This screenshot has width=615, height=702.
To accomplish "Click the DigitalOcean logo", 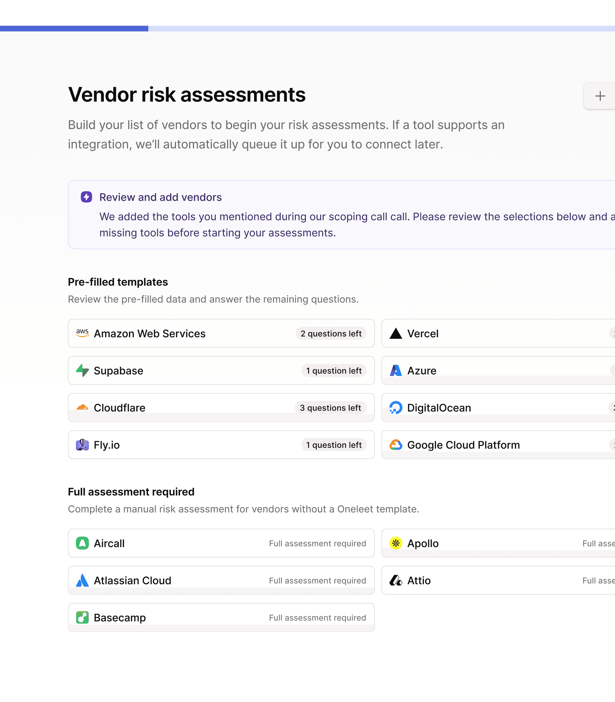I will tap(396, 408).
